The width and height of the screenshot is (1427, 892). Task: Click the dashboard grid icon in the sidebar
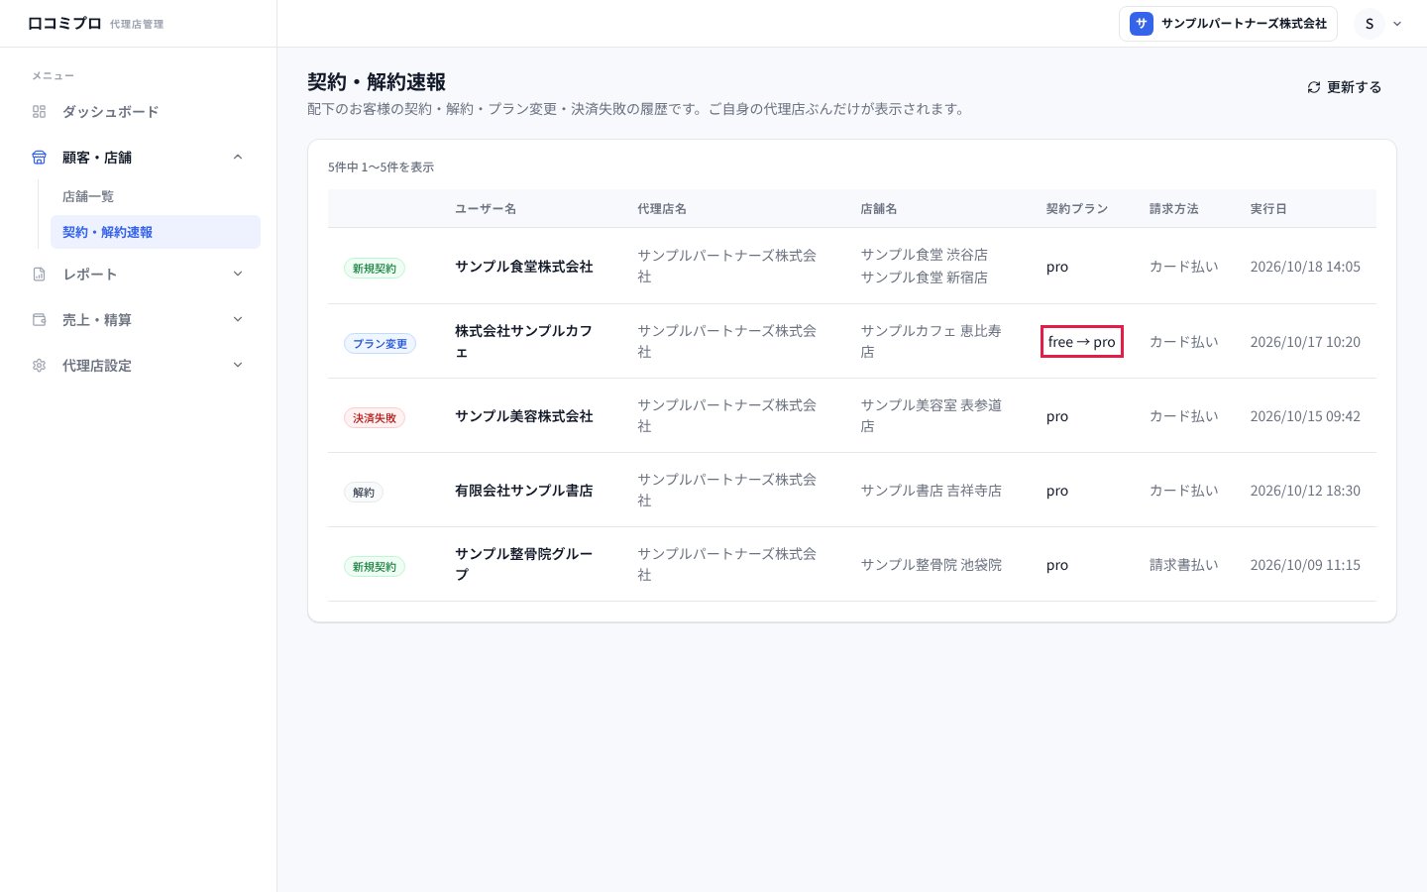click(x=40, y=112)
